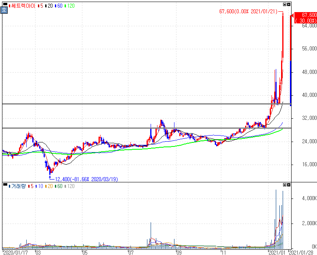Click the 2021/01 marker on time axis
Screen dimensions: 317x255
click(277, 253)
